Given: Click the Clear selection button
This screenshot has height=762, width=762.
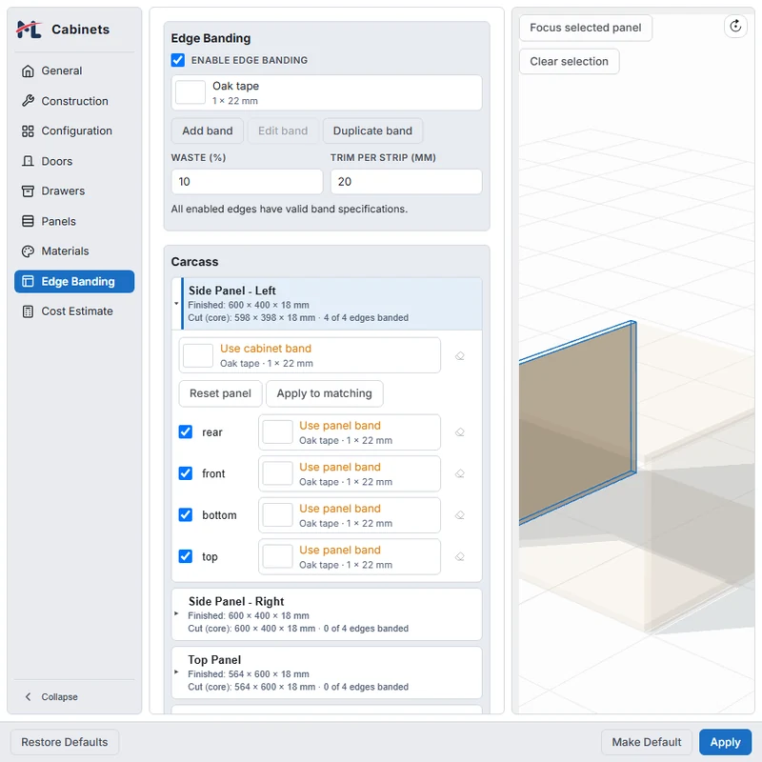Looking at the screenshot, I should 569,62.
